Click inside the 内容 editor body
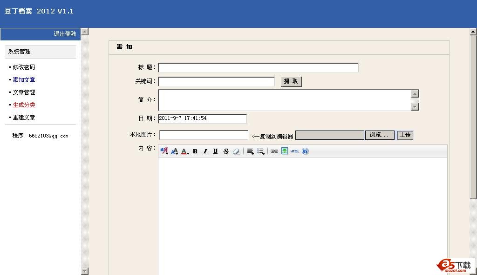The height and width of the screenshot is (275, 477). (x=303, y=216)
